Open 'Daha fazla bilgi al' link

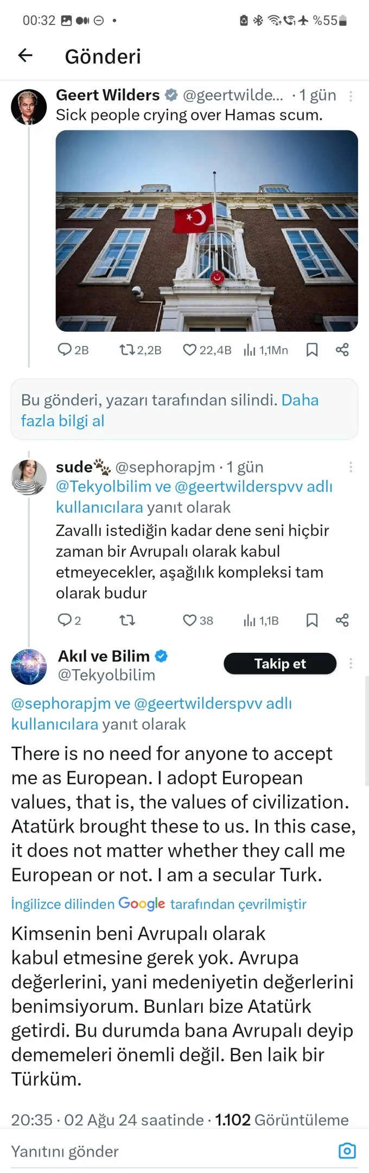click(x=169, y=410)
